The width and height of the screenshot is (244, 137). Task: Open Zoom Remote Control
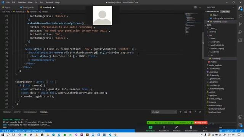click(x=191, y=129)
